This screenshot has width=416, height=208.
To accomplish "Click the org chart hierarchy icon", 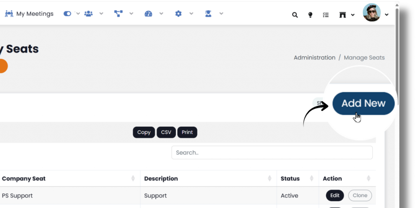I will pos(118,14).
